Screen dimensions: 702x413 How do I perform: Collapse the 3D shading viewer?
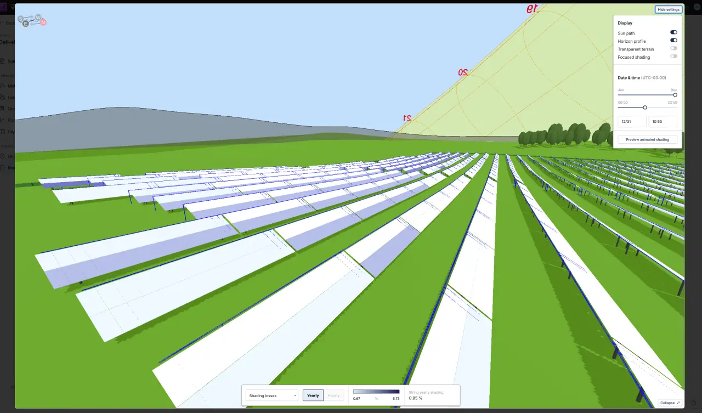pos(670,403)
